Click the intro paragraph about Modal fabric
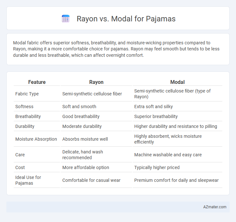The height and width of the screenshot is (222, 236). [x=116, y=49]
